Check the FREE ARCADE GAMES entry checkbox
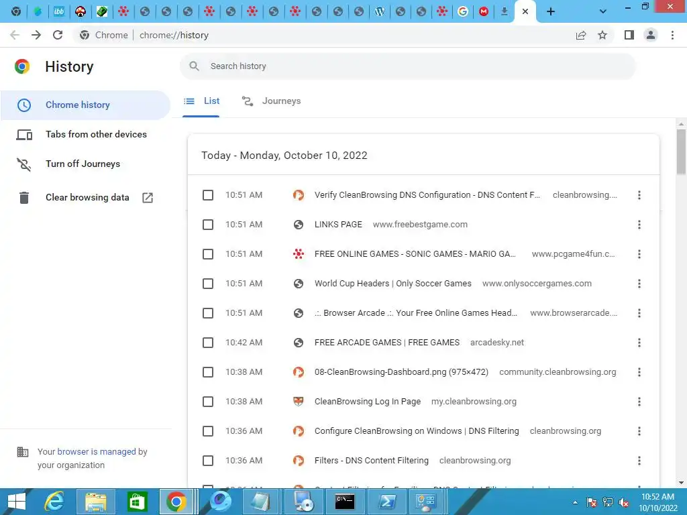Screen dimensions: 687x515 [x=208, y=343]
